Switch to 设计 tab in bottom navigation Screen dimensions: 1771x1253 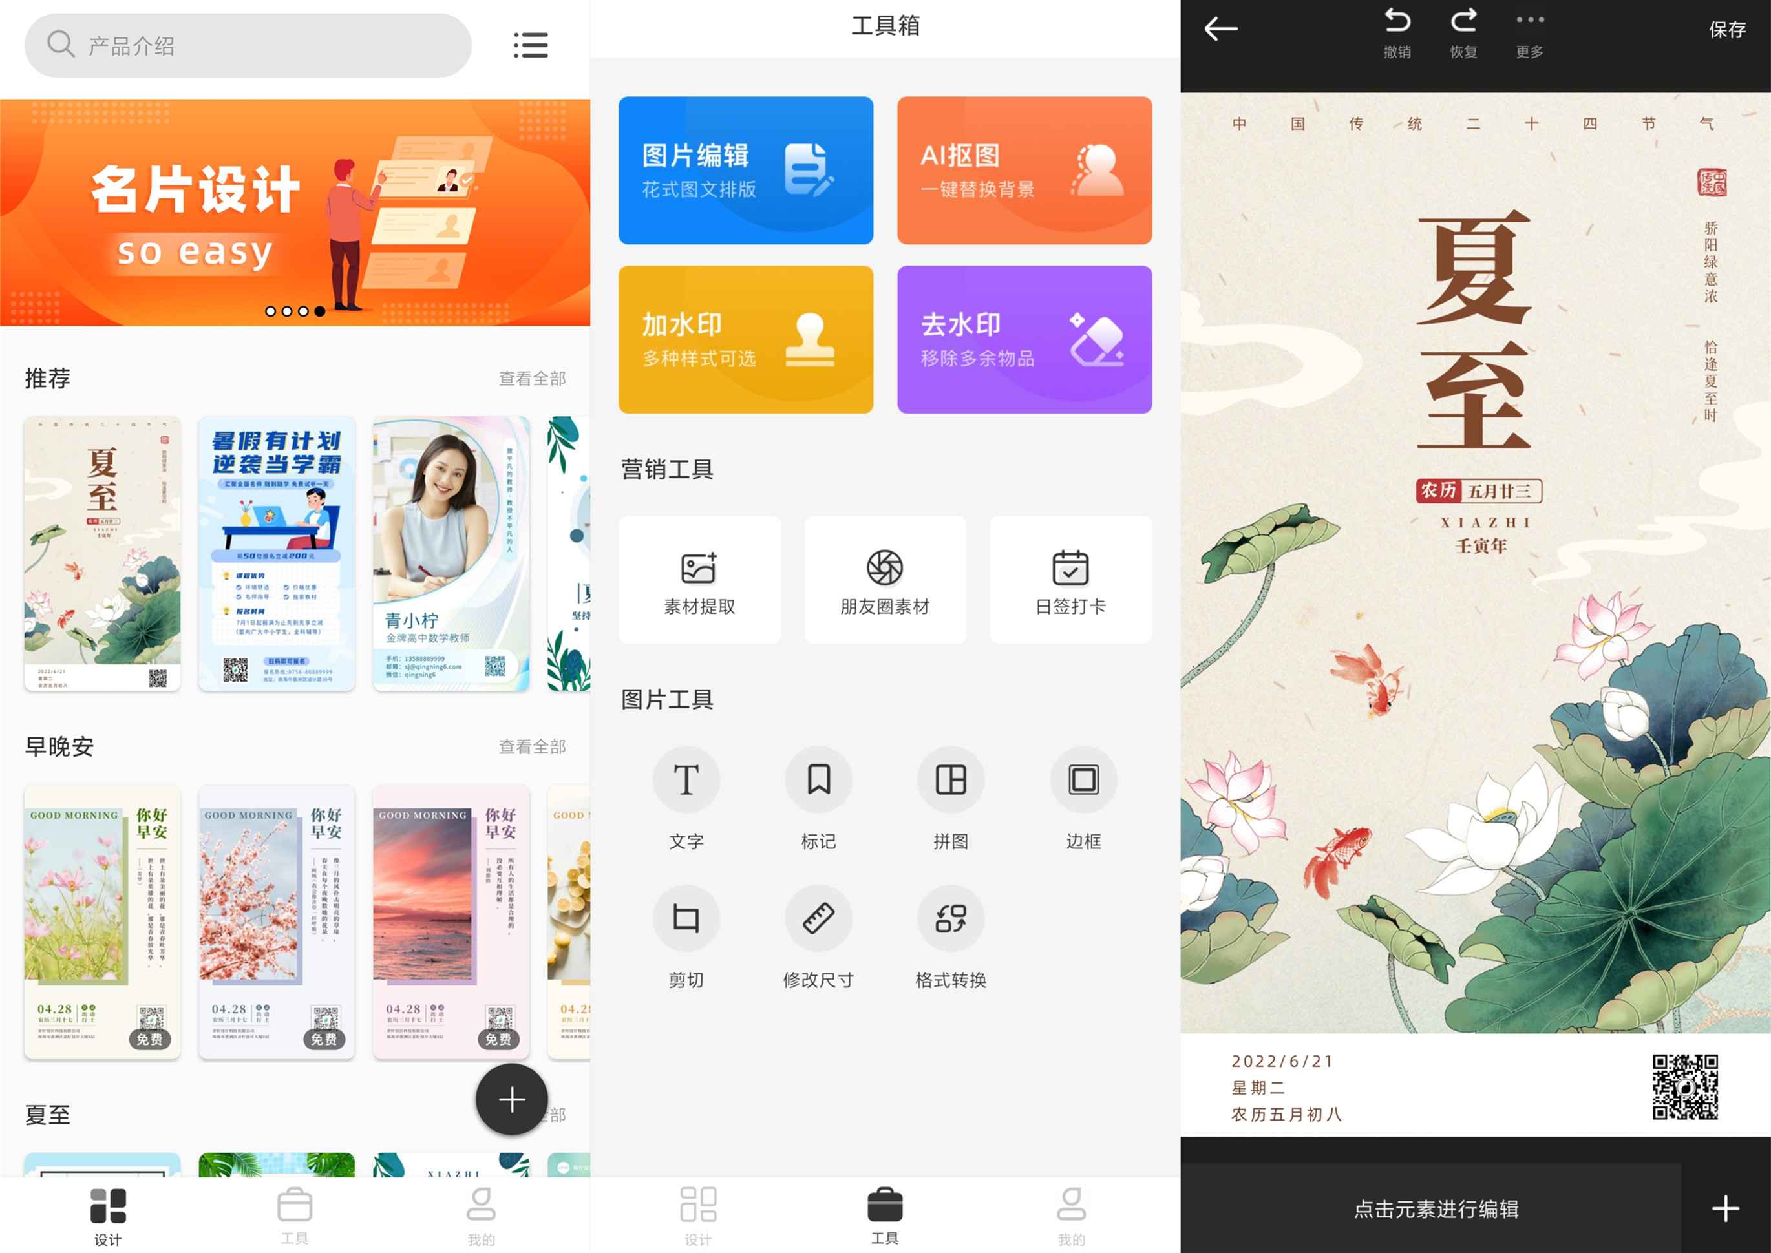coord(689,1214)
